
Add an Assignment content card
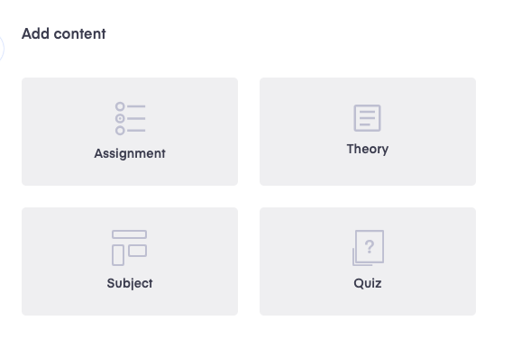(130, 132)
